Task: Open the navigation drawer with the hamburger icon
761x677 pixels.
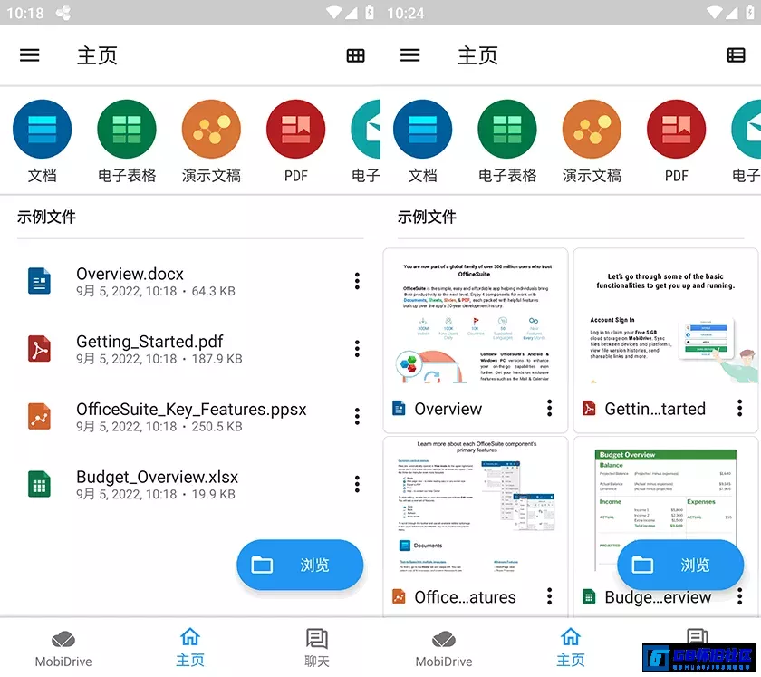Action: (x=29, y=54)
